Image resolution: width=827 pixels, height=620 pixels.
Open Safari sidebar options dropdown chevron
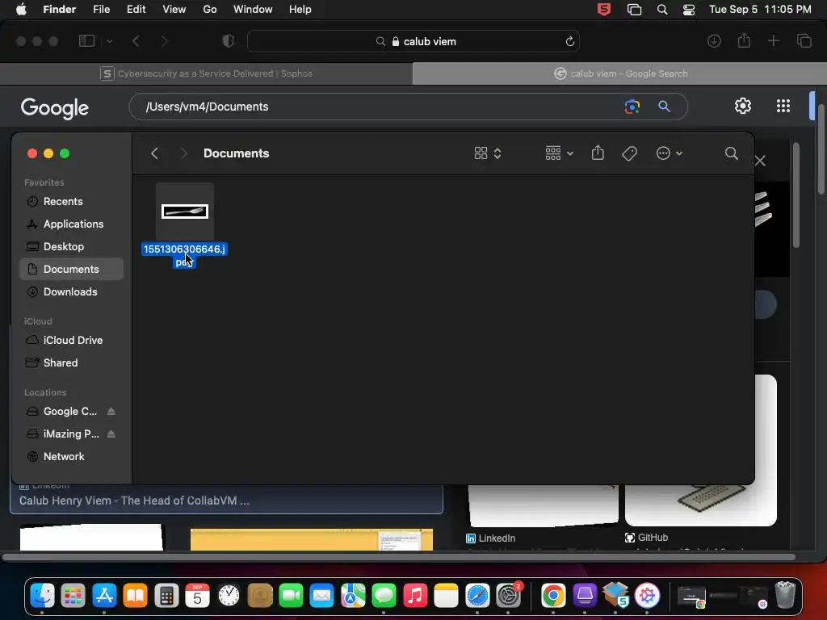click(109, 41)
